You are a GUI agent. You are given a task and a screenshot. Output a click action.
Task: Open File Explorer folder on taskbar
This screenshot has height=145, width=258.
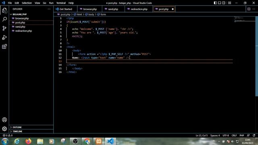point(40,141)
